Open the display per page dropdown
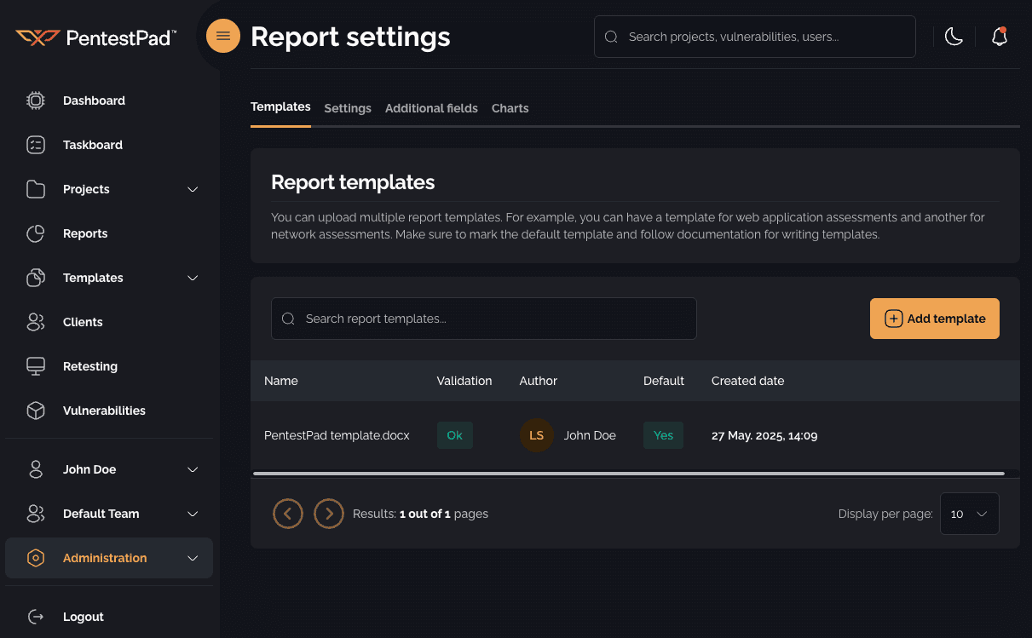This screenshot has width=1032, height=638. 969,514
